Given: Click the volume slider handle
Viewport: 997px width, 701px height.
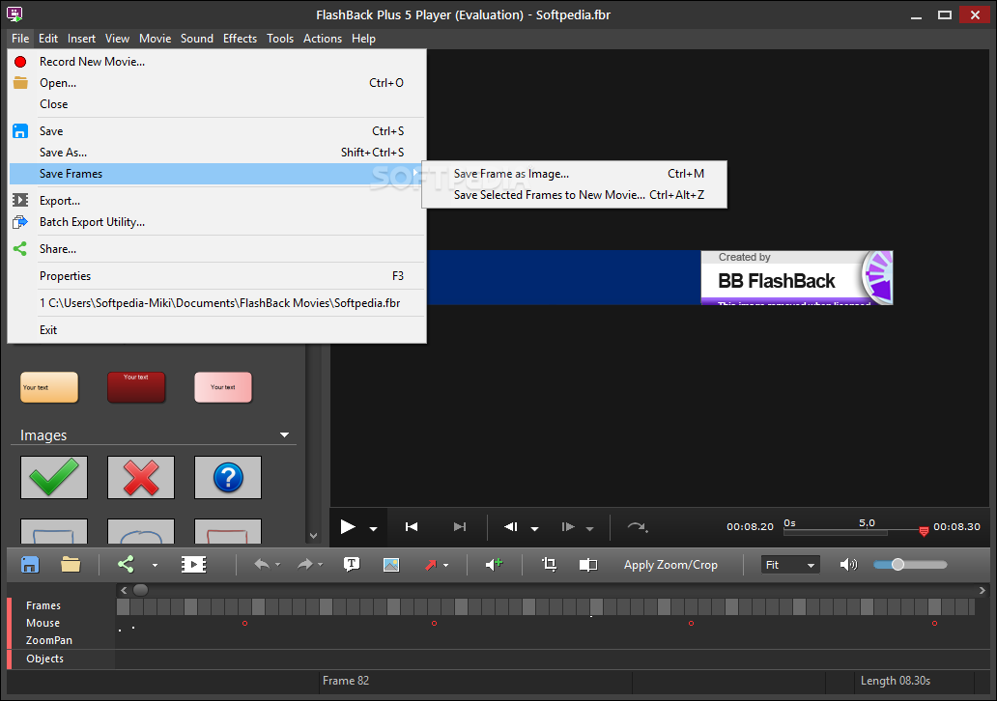Looking at the screenshot, I should [x=897, y=564].
